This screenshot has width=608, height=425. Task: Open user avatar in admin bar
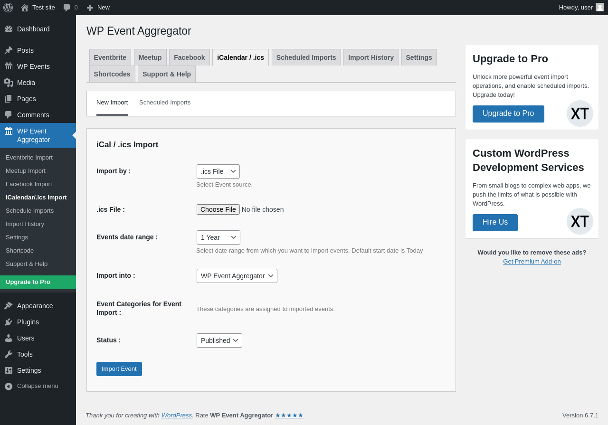[x=600, y=7]
